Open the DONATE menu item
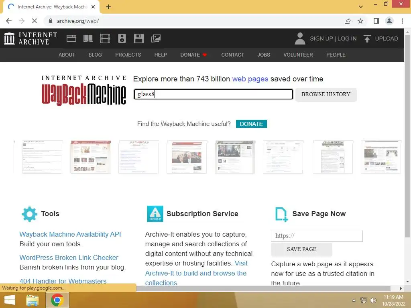The width and height of the screenshot is (411, 308). pyautogui.click(x=193, y=55)
